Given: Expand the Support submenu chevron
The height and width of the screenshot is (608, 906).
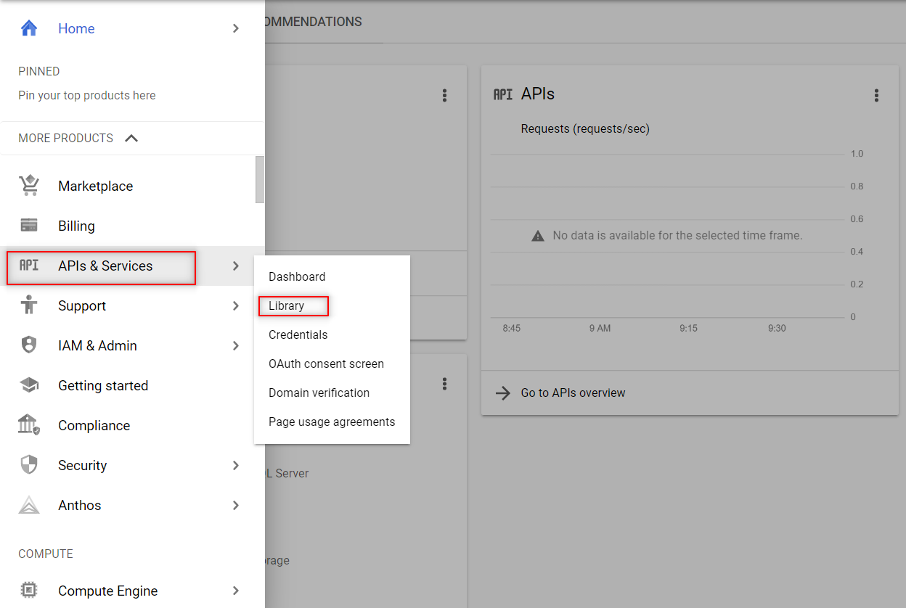Looking at the screenshot, I should click(235, 305).
